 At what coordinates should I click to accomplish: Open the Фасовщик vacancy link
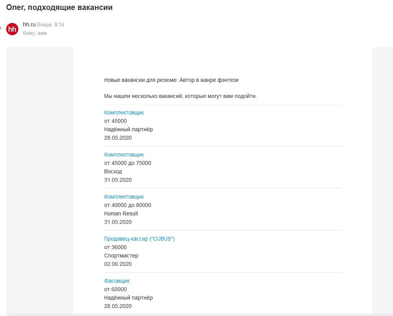pyautogui.click(x=117, y=281)
